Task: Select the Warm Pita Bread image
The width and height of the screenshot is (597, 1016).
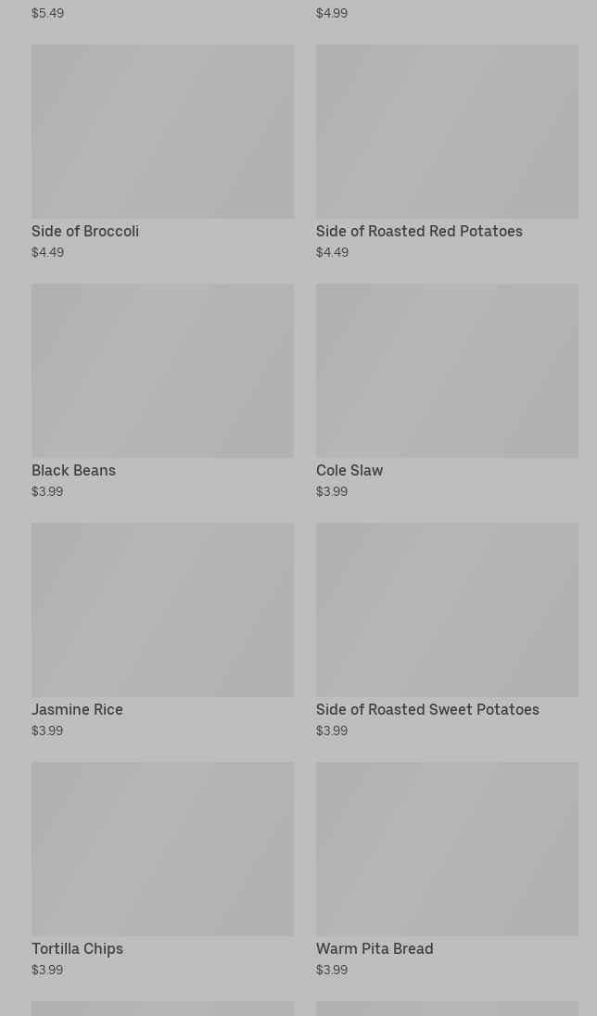Action: (447, 849)
